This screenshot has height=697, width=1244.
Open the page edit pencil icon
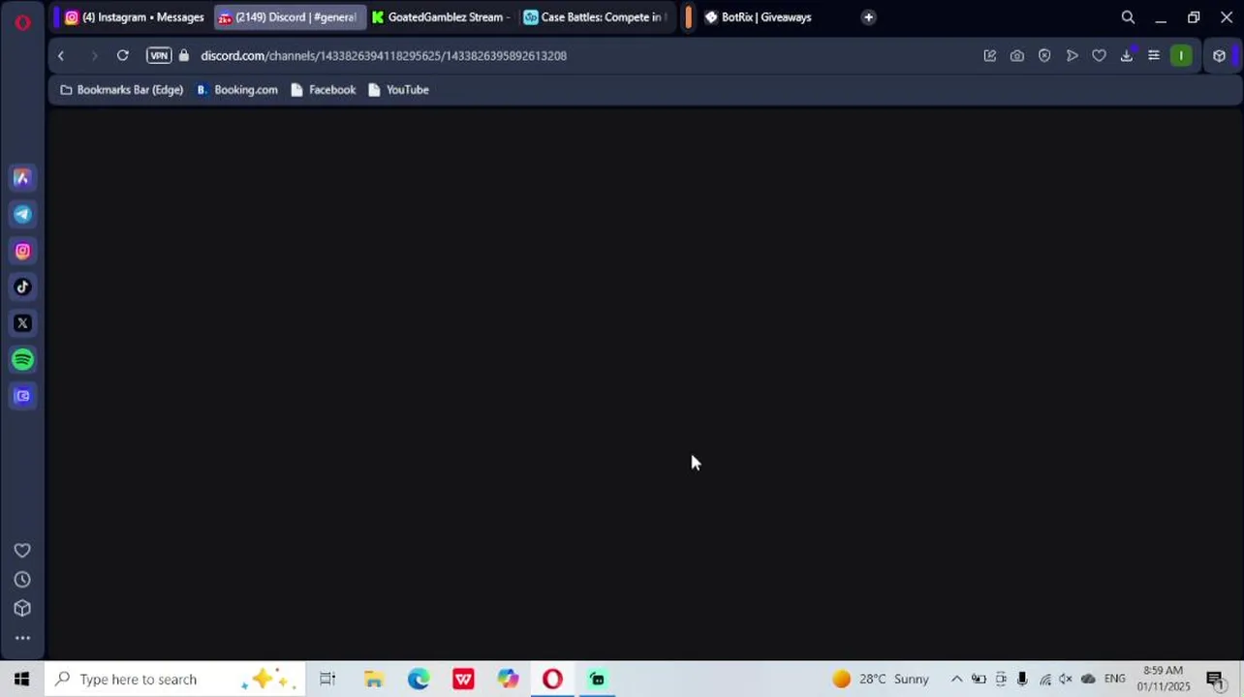click(x=990, y=56)
